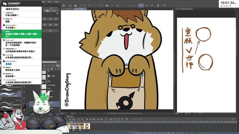This screenshot has height=134, width=239.
Task: Step to next frame in timeline
Action: (x=98, y=119)
